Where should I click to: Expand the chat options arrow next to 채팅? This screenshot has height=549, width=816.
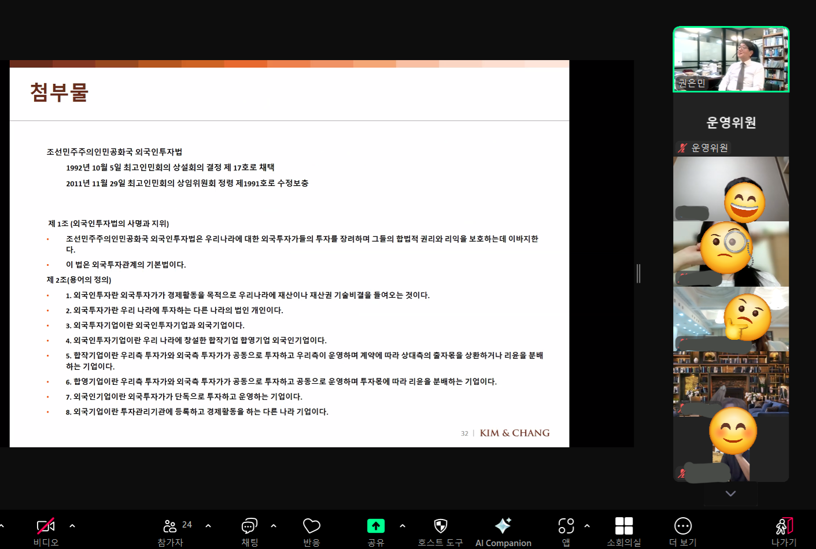(x=274, y=526)
